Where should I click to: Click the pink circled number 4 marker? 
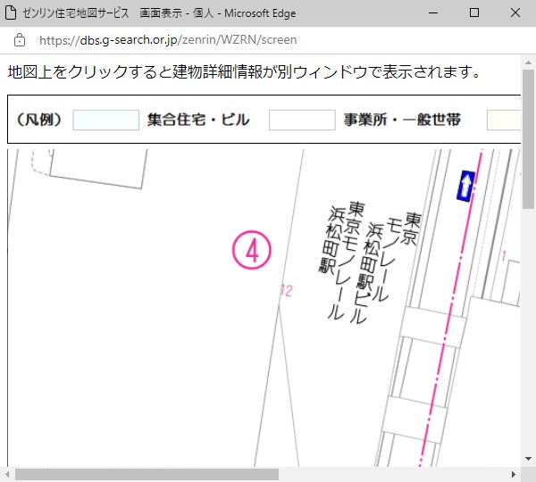click(252, 250)
